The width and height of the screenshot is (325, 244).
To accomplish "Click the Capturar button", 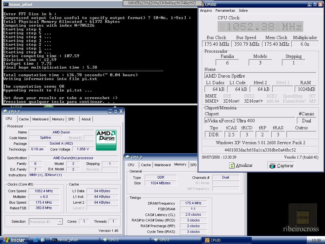I will click(281, 166).
